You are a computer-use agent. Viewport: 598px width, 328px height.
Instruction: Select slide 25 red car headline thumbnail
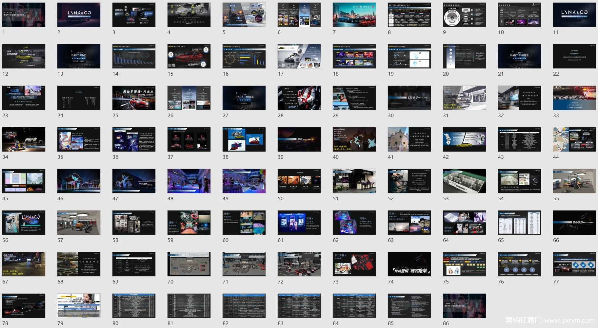pyautogui.click(x=134, y=98)
